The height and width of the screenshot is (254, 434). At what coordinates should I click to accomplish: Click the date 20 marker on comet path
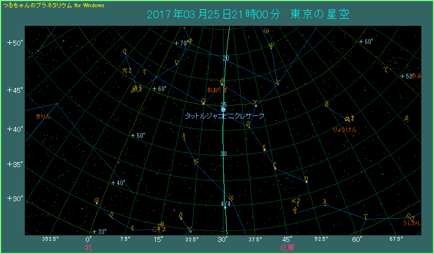coord(226,58)
